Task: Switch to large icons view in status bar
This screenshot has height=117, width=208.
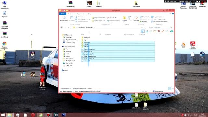Action: click(x=173, y=88)
